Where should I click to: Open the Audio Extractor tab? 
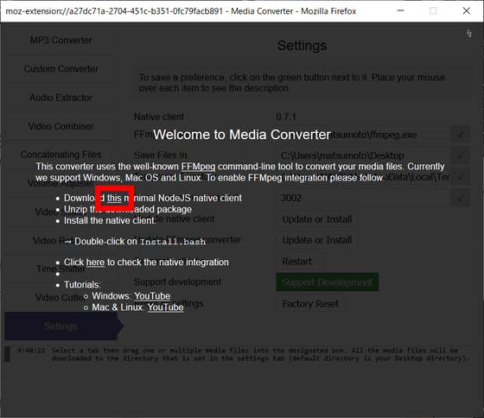tap(60, 98)
